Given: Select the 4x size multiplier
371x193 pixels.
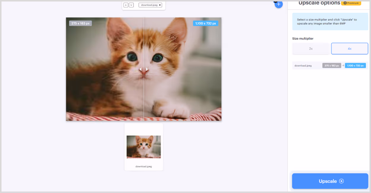Looking at the screenshot, I should (350, 49).
